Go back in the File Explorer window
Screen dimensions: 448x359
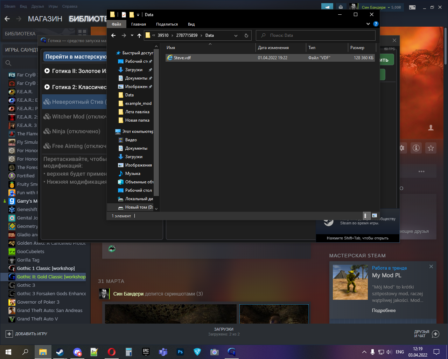click(x=113, y=35)
